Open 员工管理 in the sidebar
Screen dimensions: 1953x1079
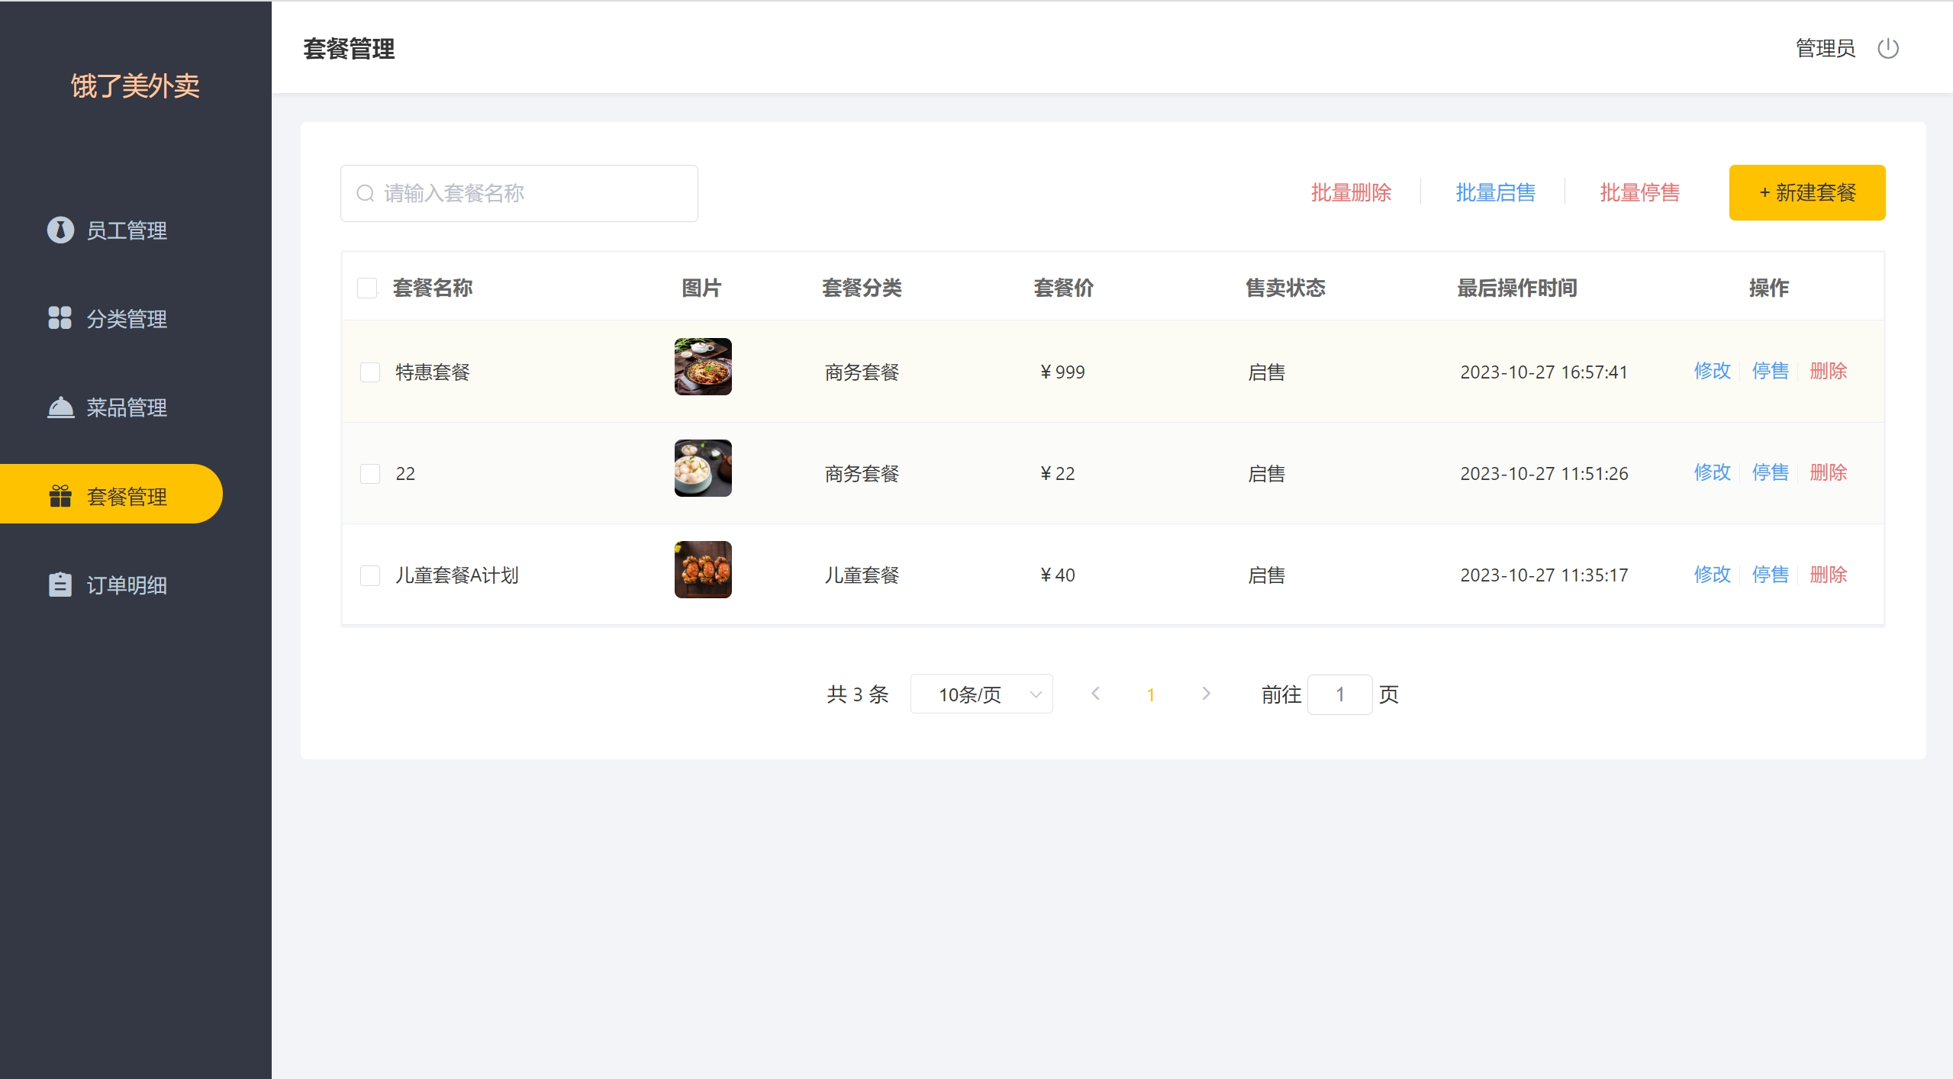tap(127, 230)
